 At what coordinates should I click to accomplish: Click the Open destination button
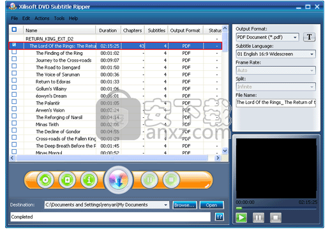(x=211, y=205)
